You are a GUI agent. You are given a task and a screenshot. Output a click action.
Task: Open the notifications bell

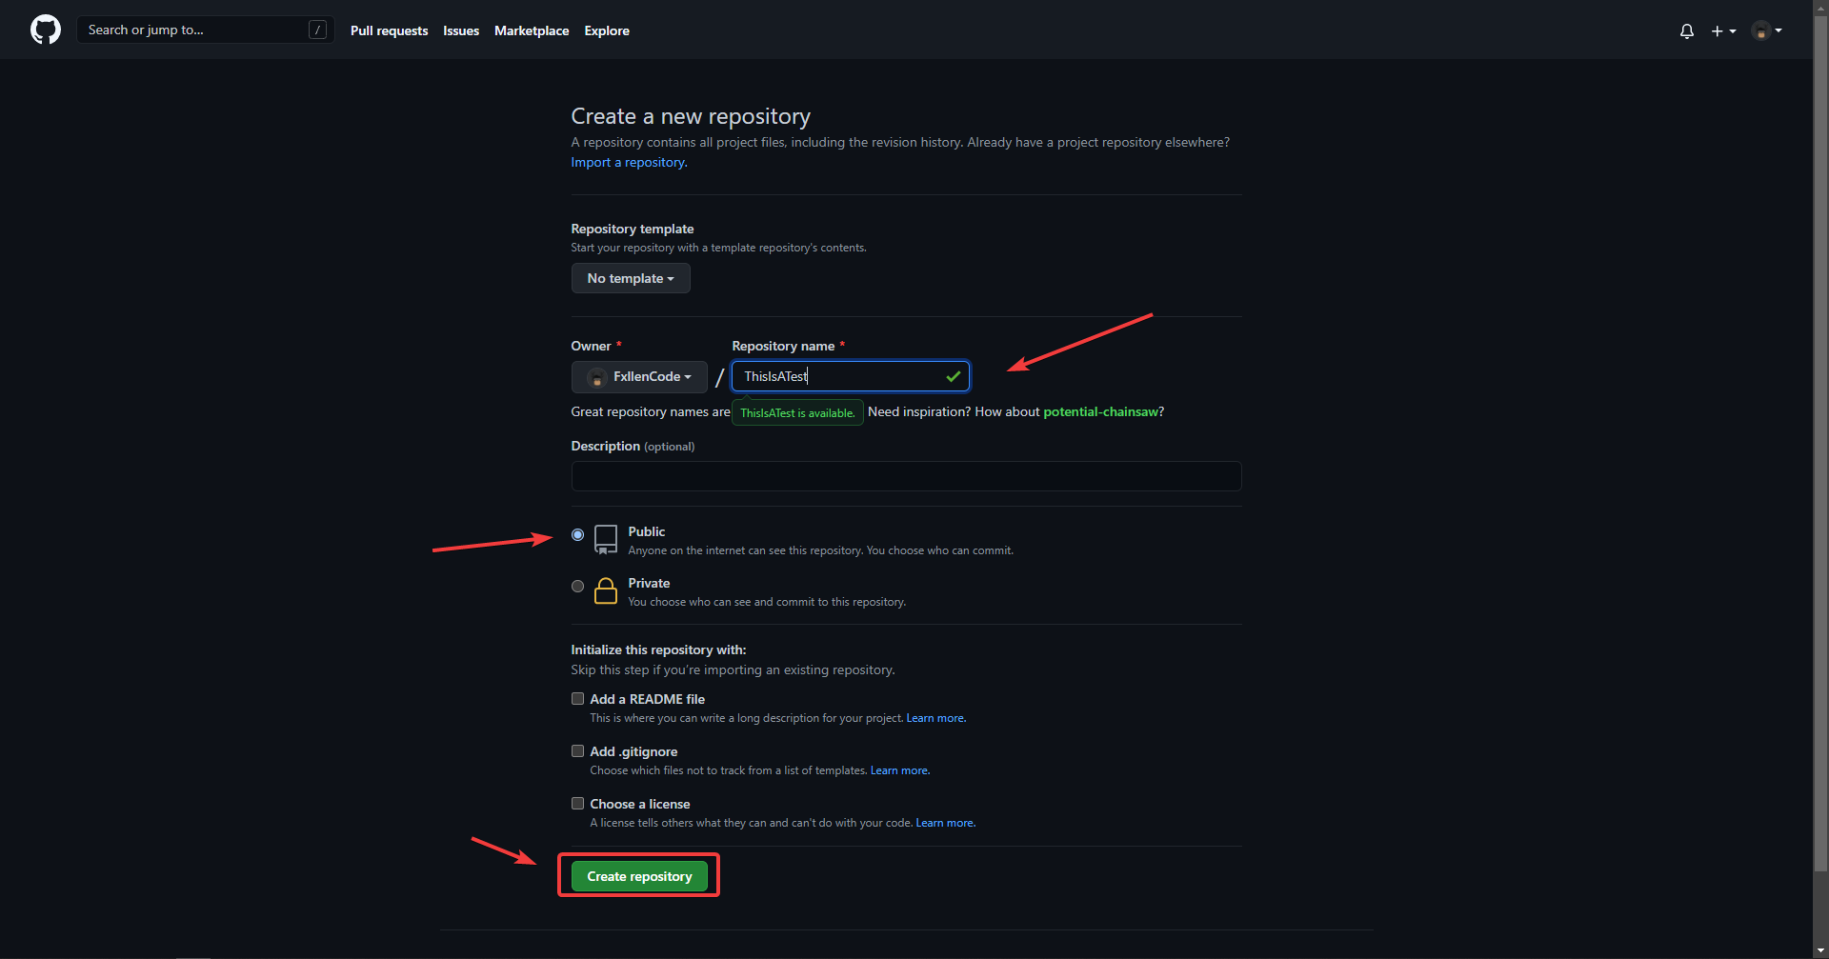coord(1687,30)
